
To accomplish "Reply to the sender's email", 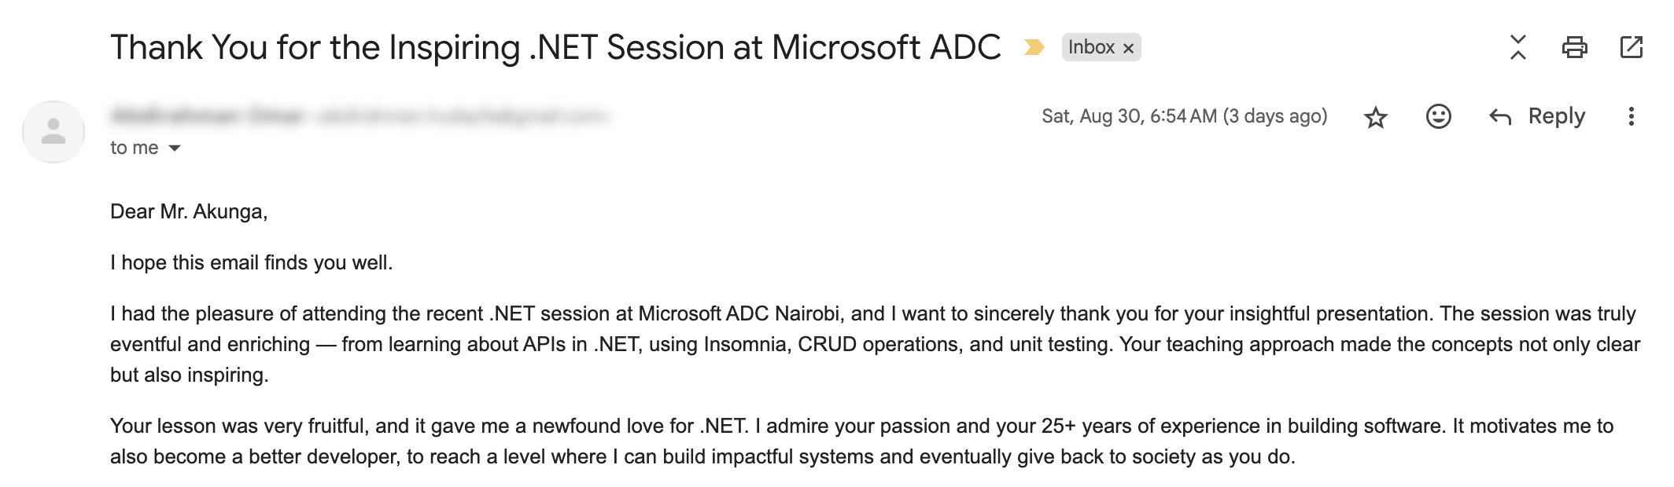I will point(1538,116).
